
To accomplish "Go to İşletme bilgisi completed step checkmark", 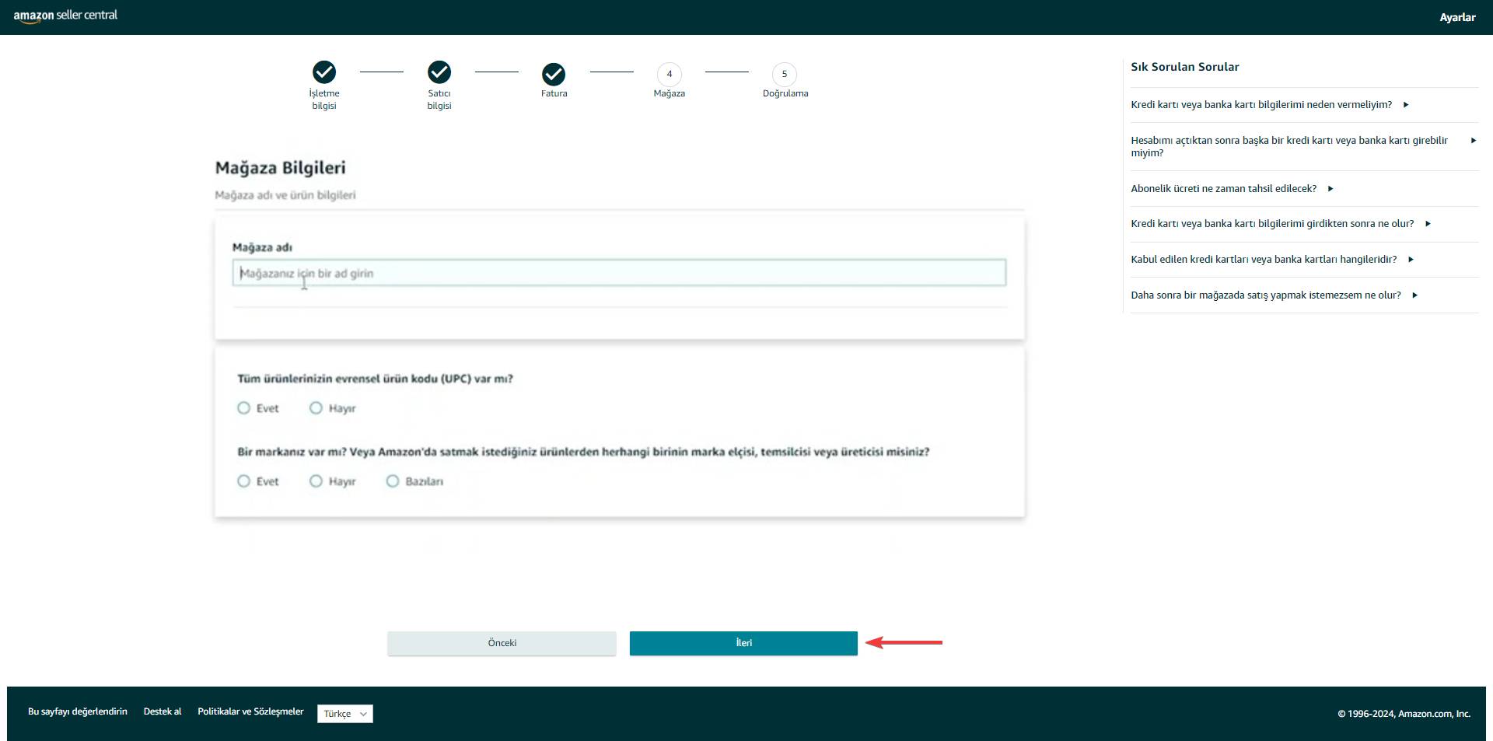I will tap(324, 72).
